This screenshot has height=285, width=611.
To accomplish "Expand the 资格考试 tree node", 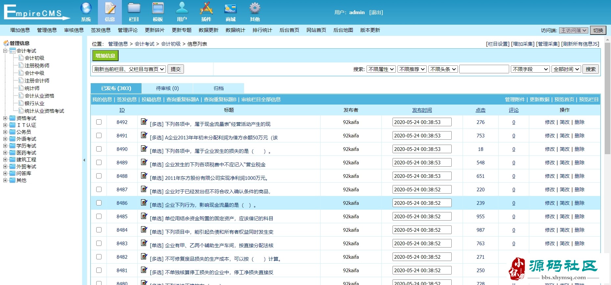I will pyautogui.click(x=5, y=118).
